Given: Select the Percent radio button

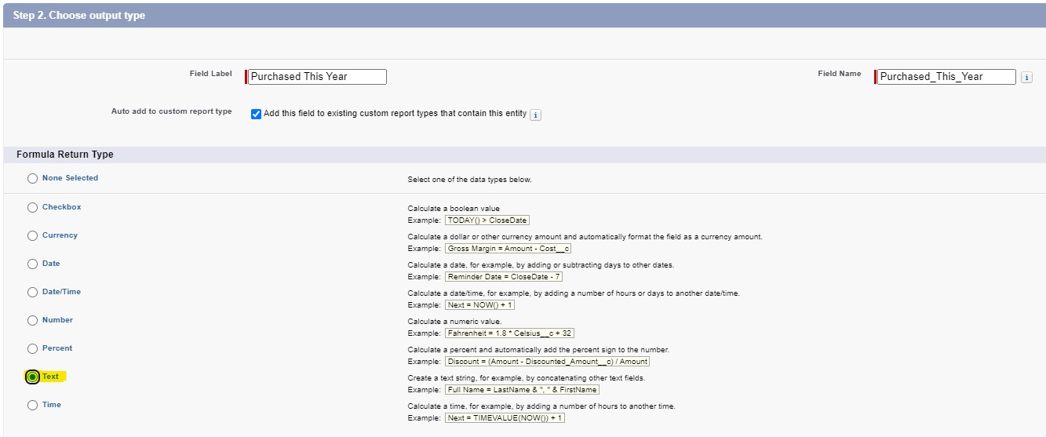Looking at the screenshot, I should pyautogui.click(x=32, y=349).
